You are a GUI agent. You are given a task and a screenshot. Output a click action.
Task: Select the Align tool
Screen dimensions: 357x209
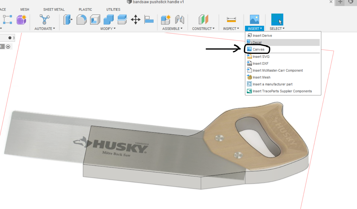[149, 19]
